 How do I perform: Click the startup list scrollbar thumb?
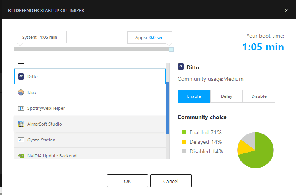[167, 108]
